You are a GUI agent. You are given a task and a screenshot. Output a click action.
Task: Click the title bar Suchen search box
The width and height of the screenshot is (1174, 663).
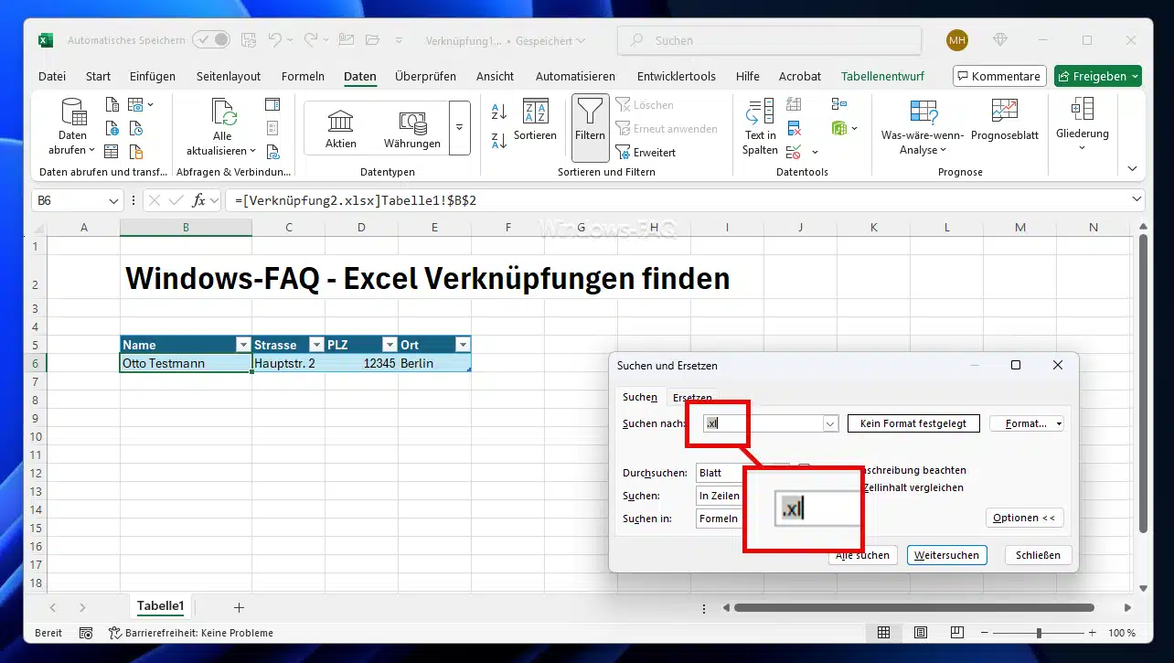pyautogui.click(x=770, y=40)
